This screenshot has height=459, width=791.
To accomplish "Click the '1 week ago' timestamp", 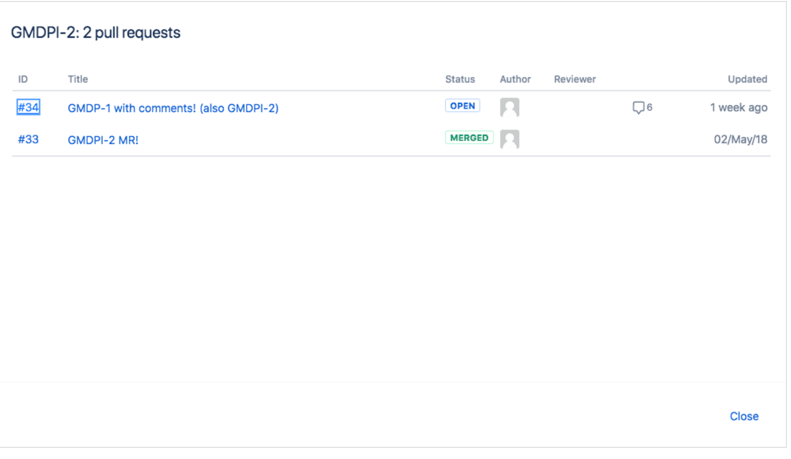I will coord(738,107).
